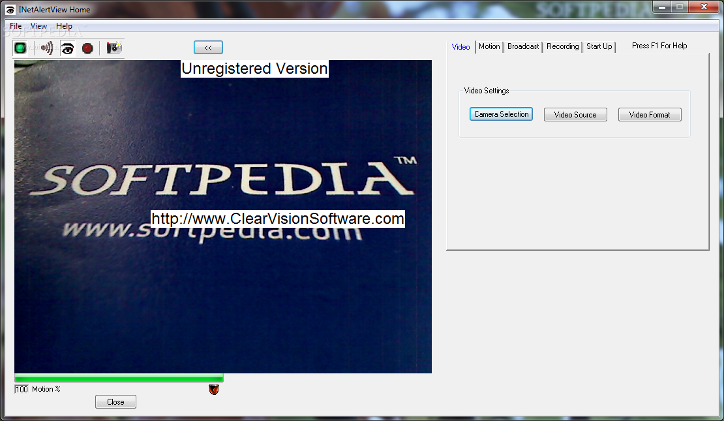Viewport: 724px width, 421px height.
Task: Take a snapshot with the camera icon
Action: 114,48
